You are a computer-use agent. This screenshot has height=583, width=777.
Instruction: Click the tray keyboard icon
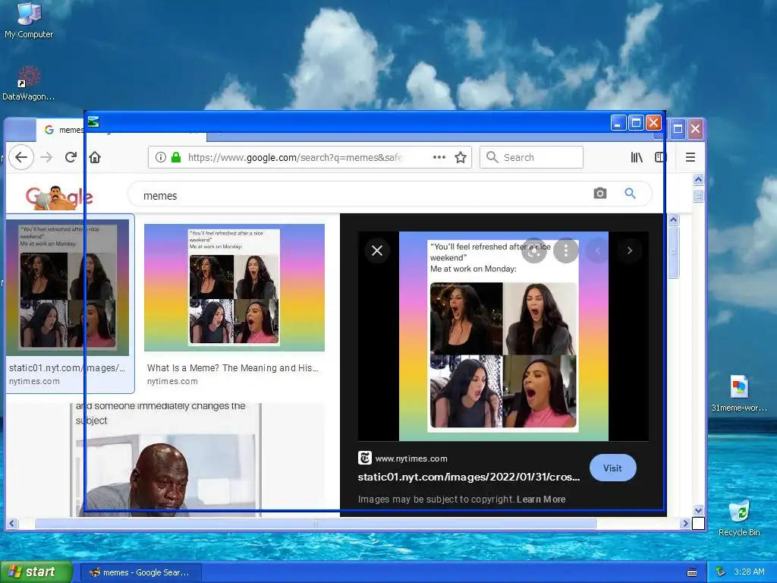692,572
